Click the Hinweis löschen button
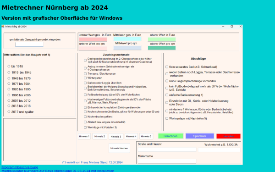275x172 pixels. click(x=119, y=148)
